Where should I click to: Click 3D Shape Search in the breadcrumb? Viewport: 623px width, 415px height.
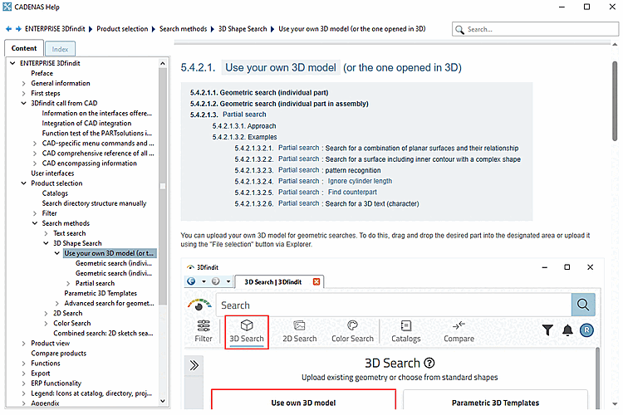(243, 29)
